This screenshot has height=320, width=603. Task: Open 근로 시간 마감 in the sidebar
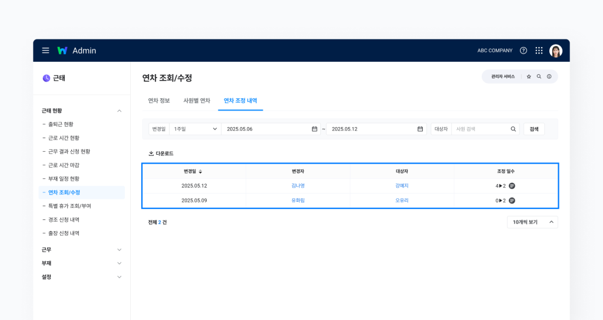pos(64,165)
